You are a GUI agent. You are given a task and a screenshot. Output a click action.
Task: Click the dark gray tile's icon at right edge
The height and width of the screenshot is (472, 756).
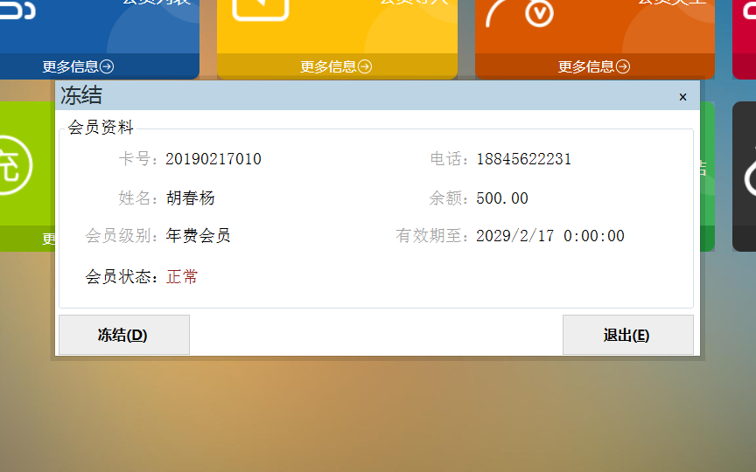tap(749, 175)
